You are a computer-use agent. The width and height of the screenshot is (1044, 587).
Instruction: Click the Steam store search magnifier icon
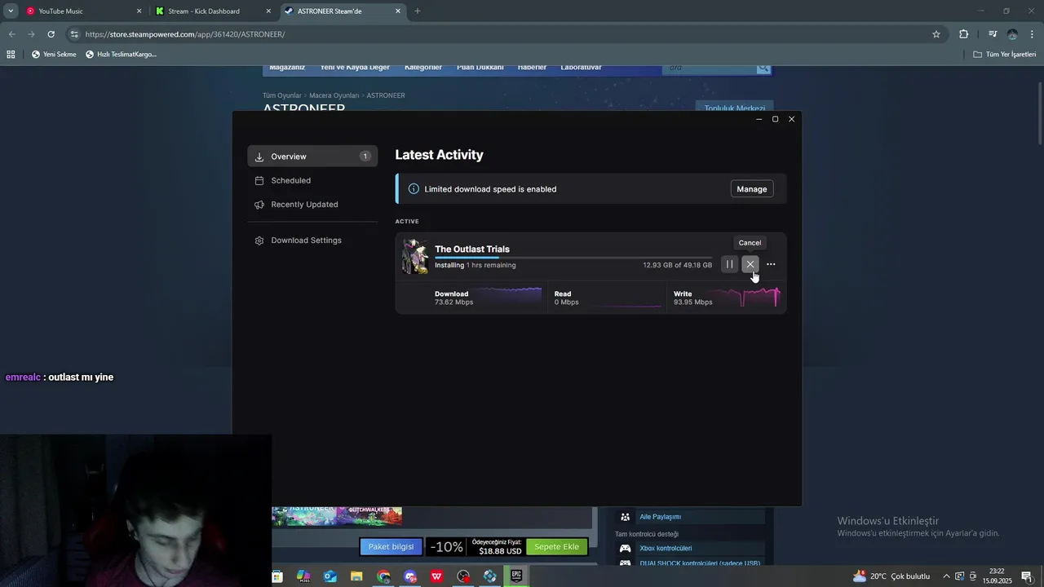tap(763, 68)
